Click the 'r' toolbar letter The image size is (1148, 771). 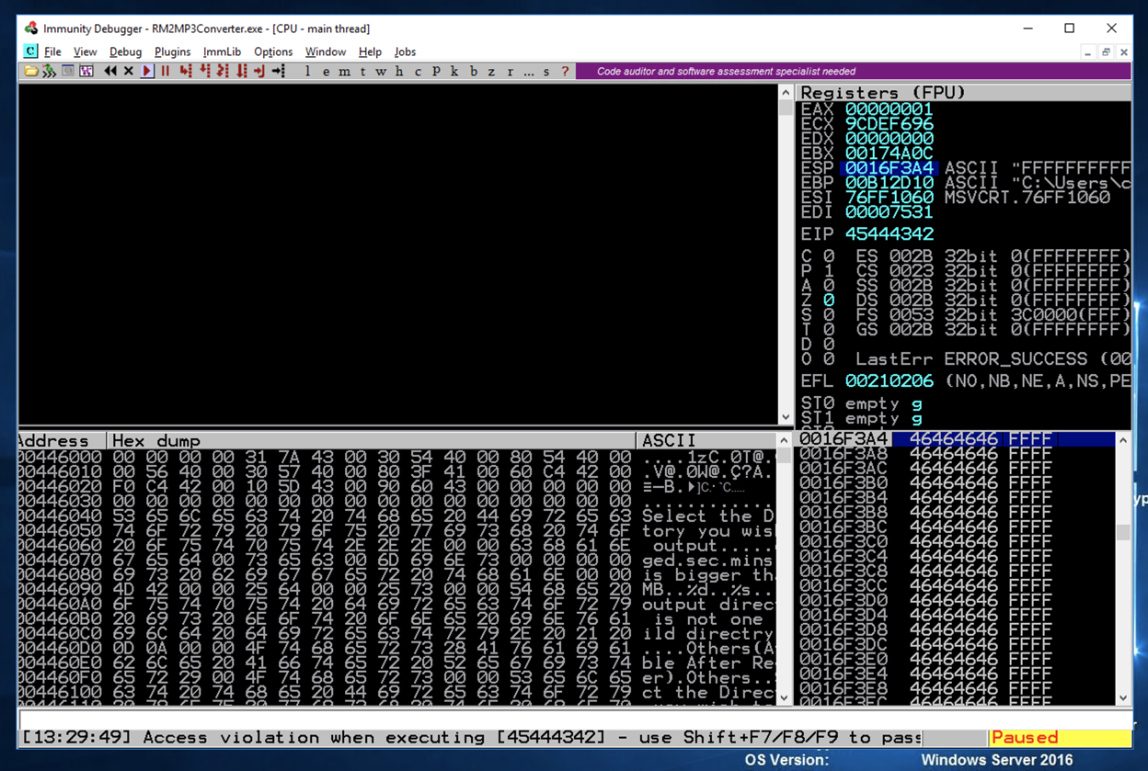(511, 71)
